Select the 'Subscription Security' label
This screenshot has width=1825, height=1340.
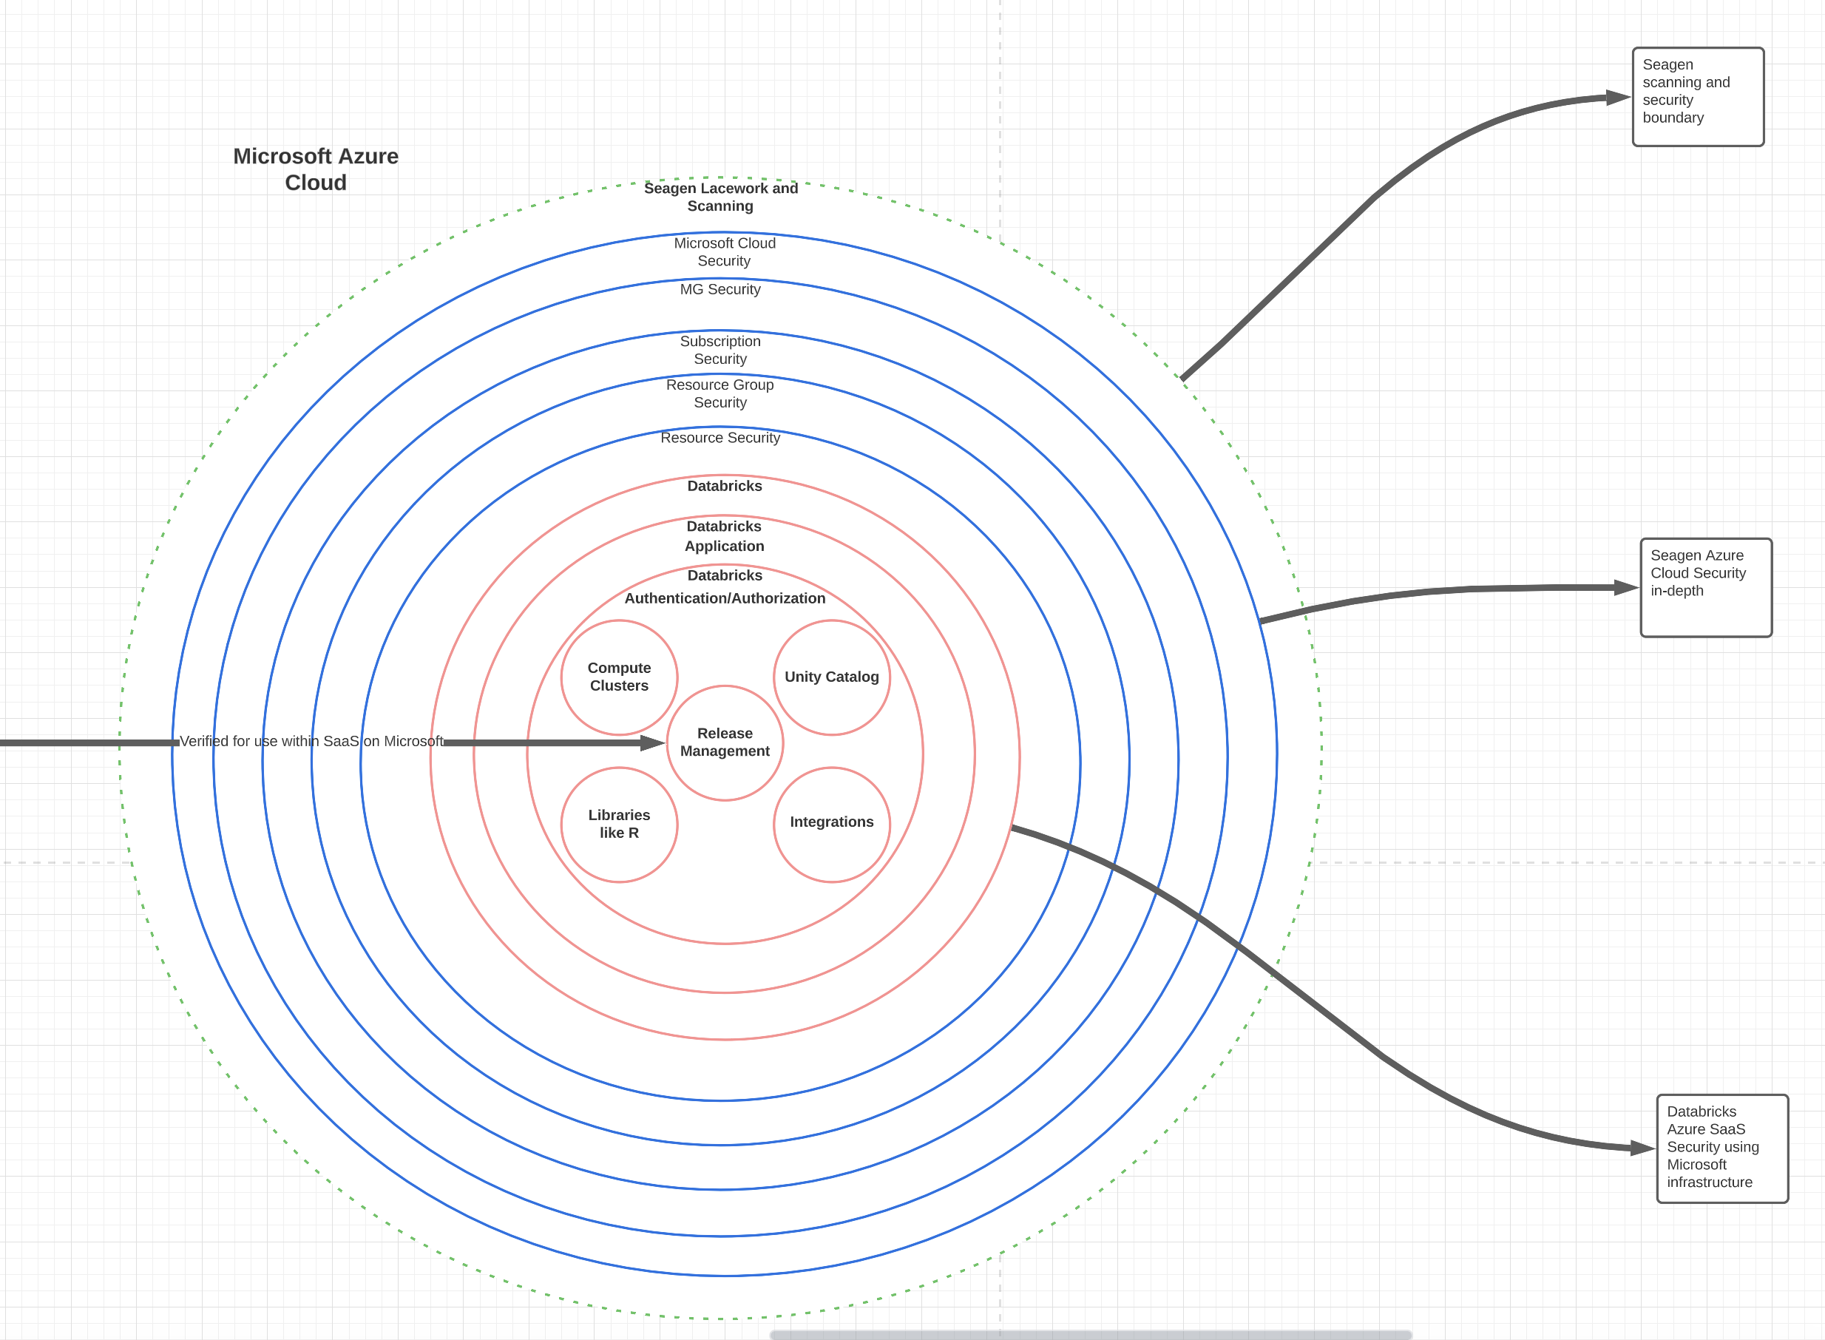click(720, 350)
